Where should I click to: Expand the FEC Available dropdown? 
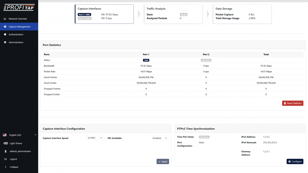click(160, 138)
